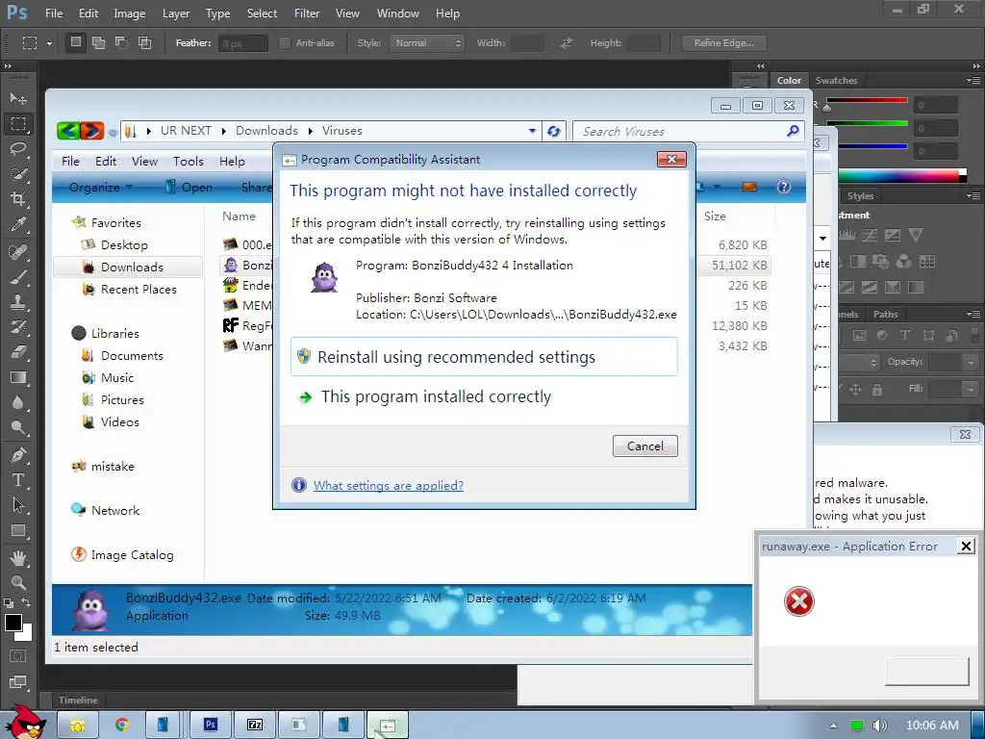
Task: Click the Search Viruses field
Action: coord(688,131)
